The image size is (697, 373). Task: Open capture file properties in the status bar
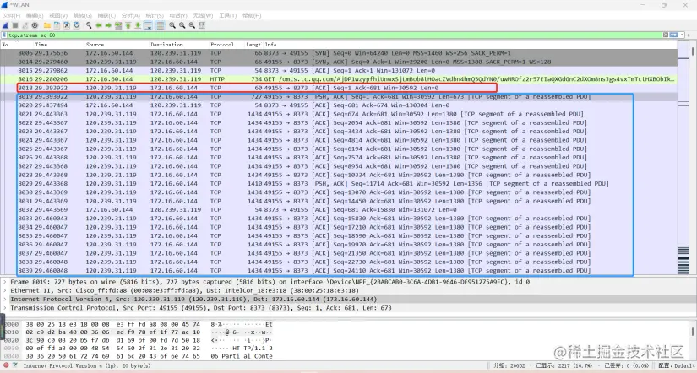(x=15, y=365)
